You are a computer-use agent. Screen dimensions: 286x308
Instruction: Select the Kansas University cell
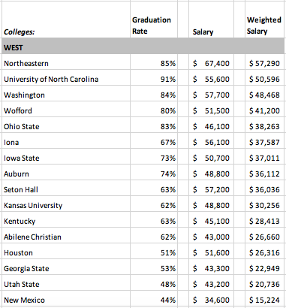coord(66,204)
